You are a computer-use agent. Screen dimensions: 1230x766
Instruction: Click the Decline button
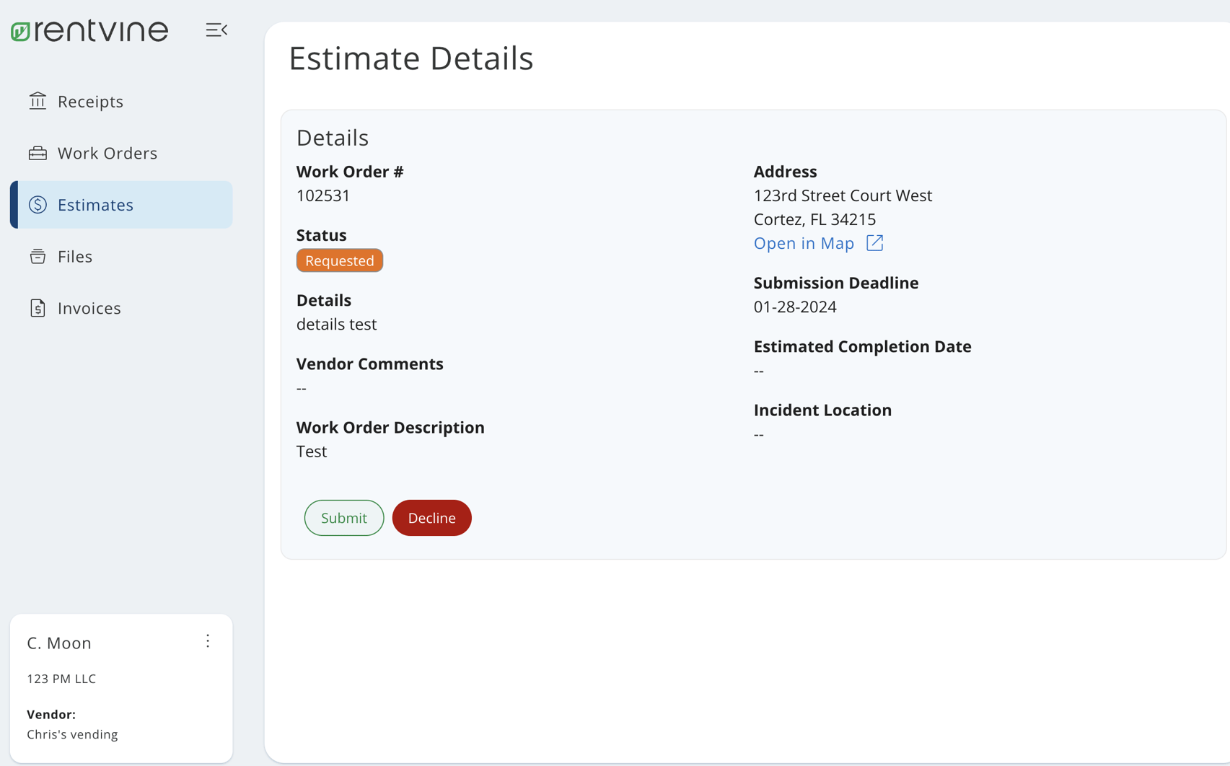coord(431,517)
